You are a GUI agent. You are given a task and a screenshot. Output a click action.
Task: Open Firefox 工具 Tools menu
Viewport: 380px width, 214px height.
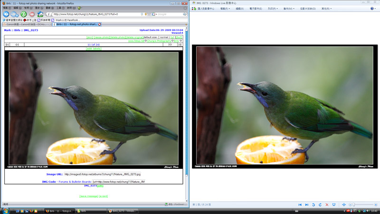(60, 8)
